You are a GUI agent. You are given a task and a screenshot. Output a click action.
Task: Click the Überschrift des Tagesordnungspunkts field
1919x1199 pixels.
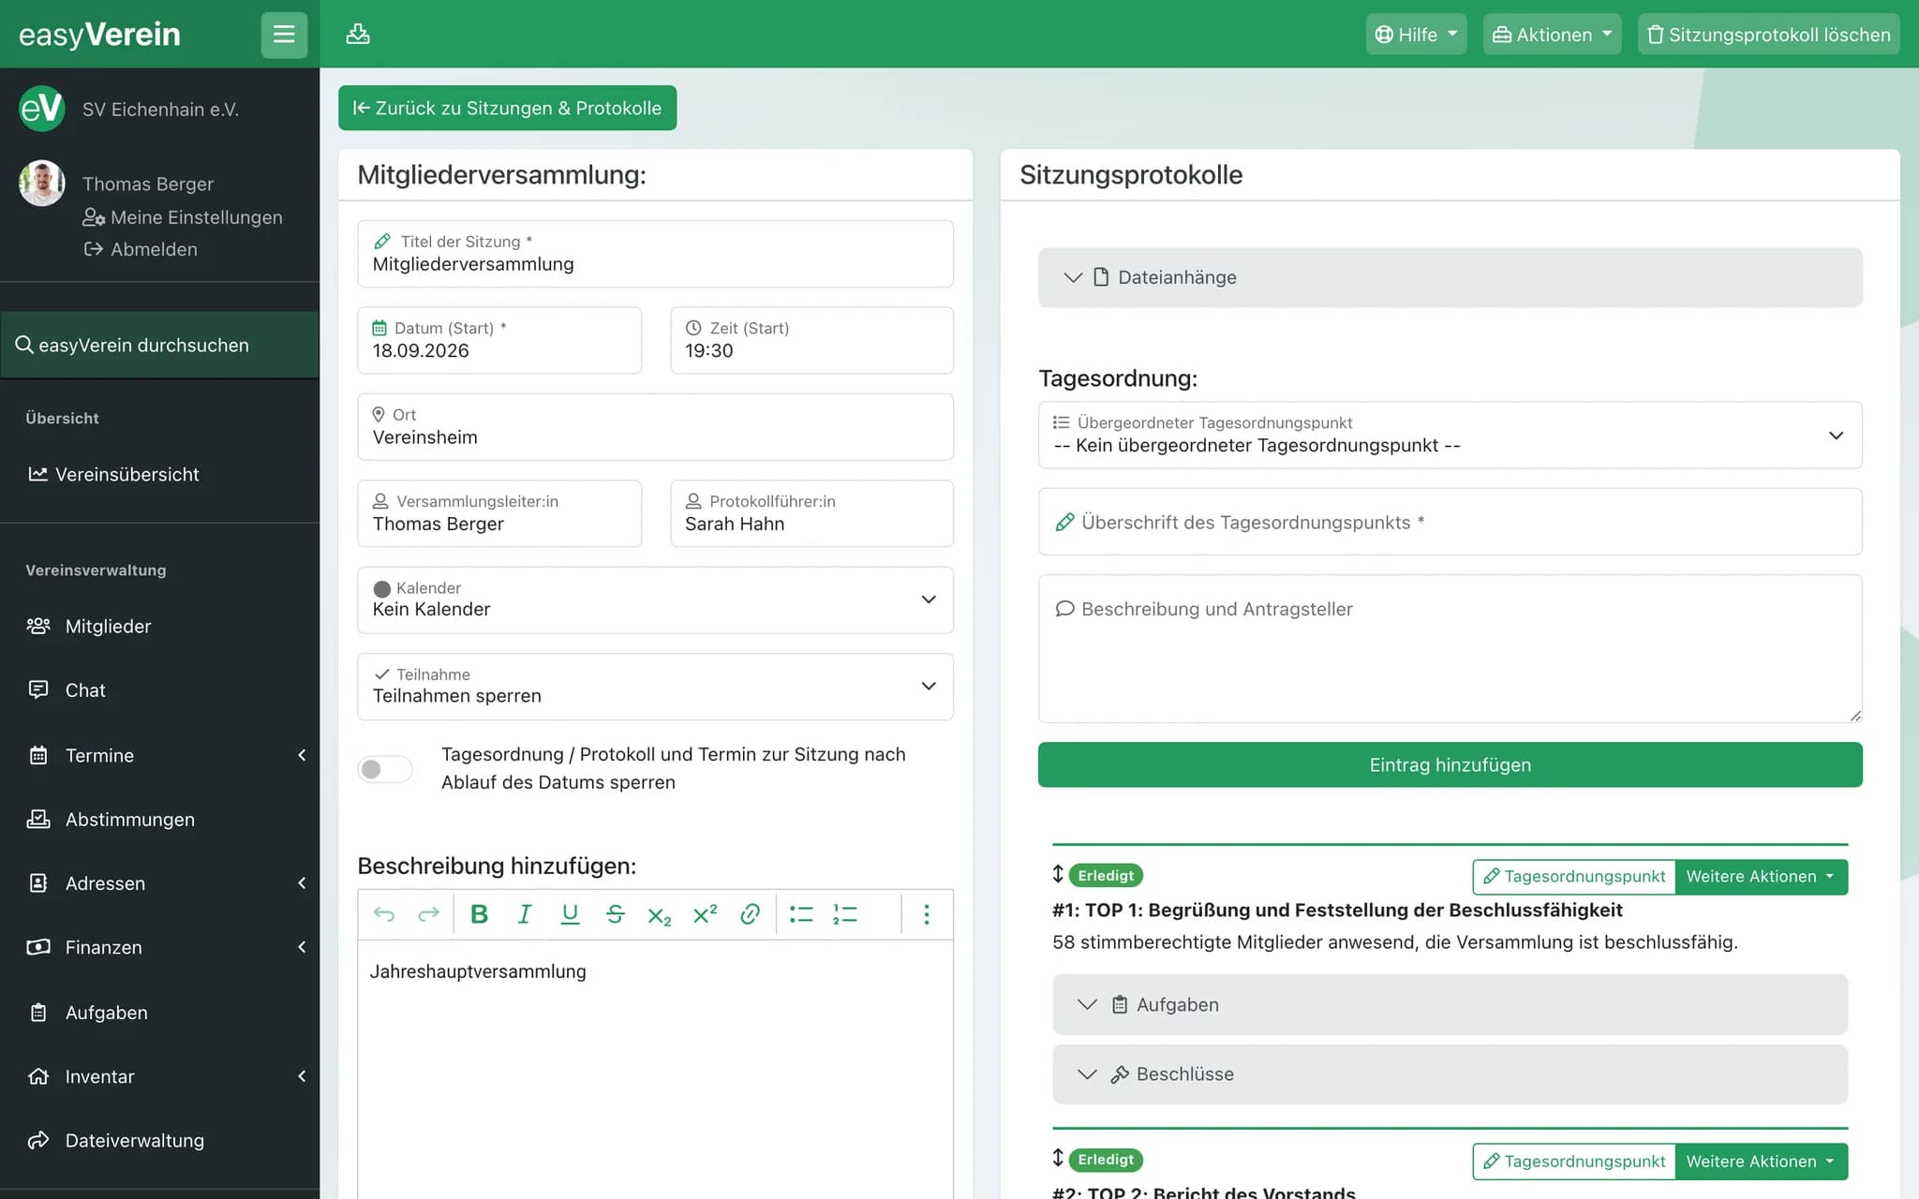click(1450, 522)
